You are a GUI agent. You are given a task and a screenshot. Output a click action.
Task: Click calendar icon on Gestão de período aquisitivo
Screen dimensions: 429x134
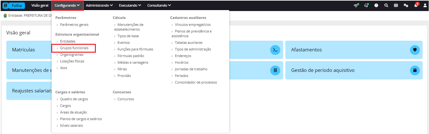click(x=415, y=70)
